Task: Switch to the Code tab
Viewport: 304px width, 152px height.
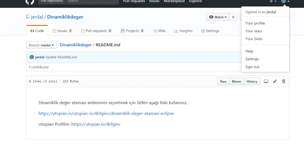Action: 37,31
